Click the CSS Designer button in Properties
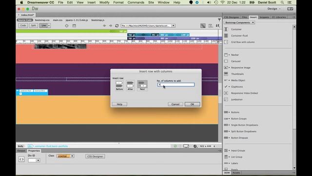Viewport: 312px width, 176px height. 95,156
